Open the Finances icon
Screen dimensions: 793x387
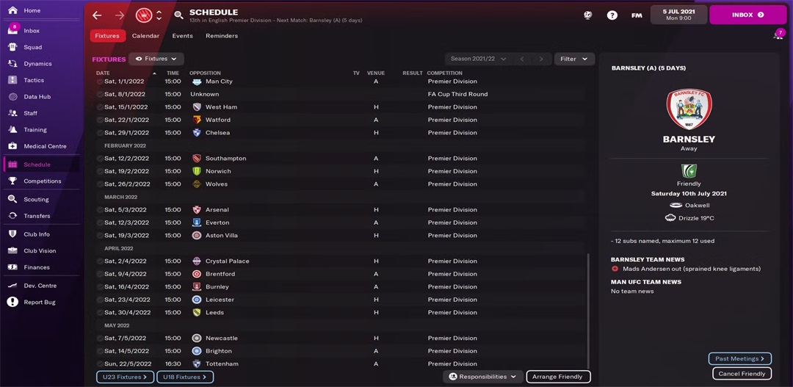pos(12,267)
